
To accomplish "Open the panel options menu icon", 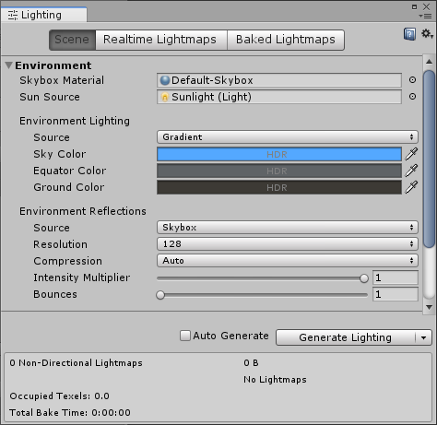I will coord(426,16).
